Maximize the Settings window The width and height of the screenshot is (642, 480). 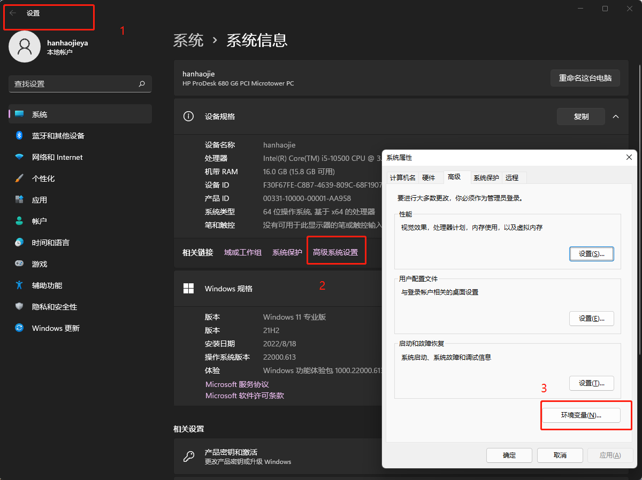[605, 9]
